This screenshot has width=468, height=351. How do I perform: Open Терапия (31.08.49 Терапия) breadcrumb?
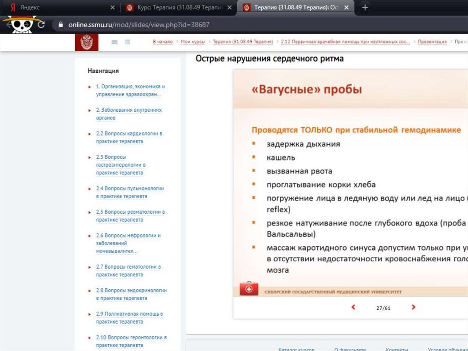243,42
